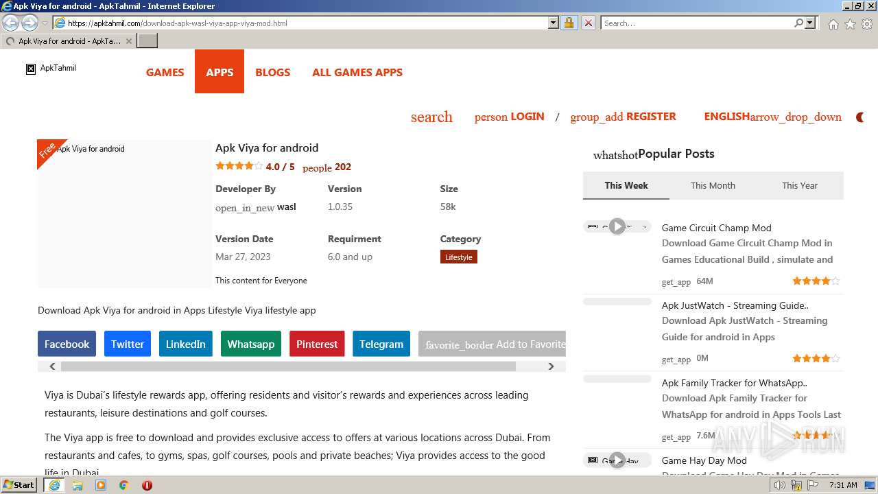Click the magnifier search icon in search box
This screenshot has width=878, height=494.
[798, 23]
